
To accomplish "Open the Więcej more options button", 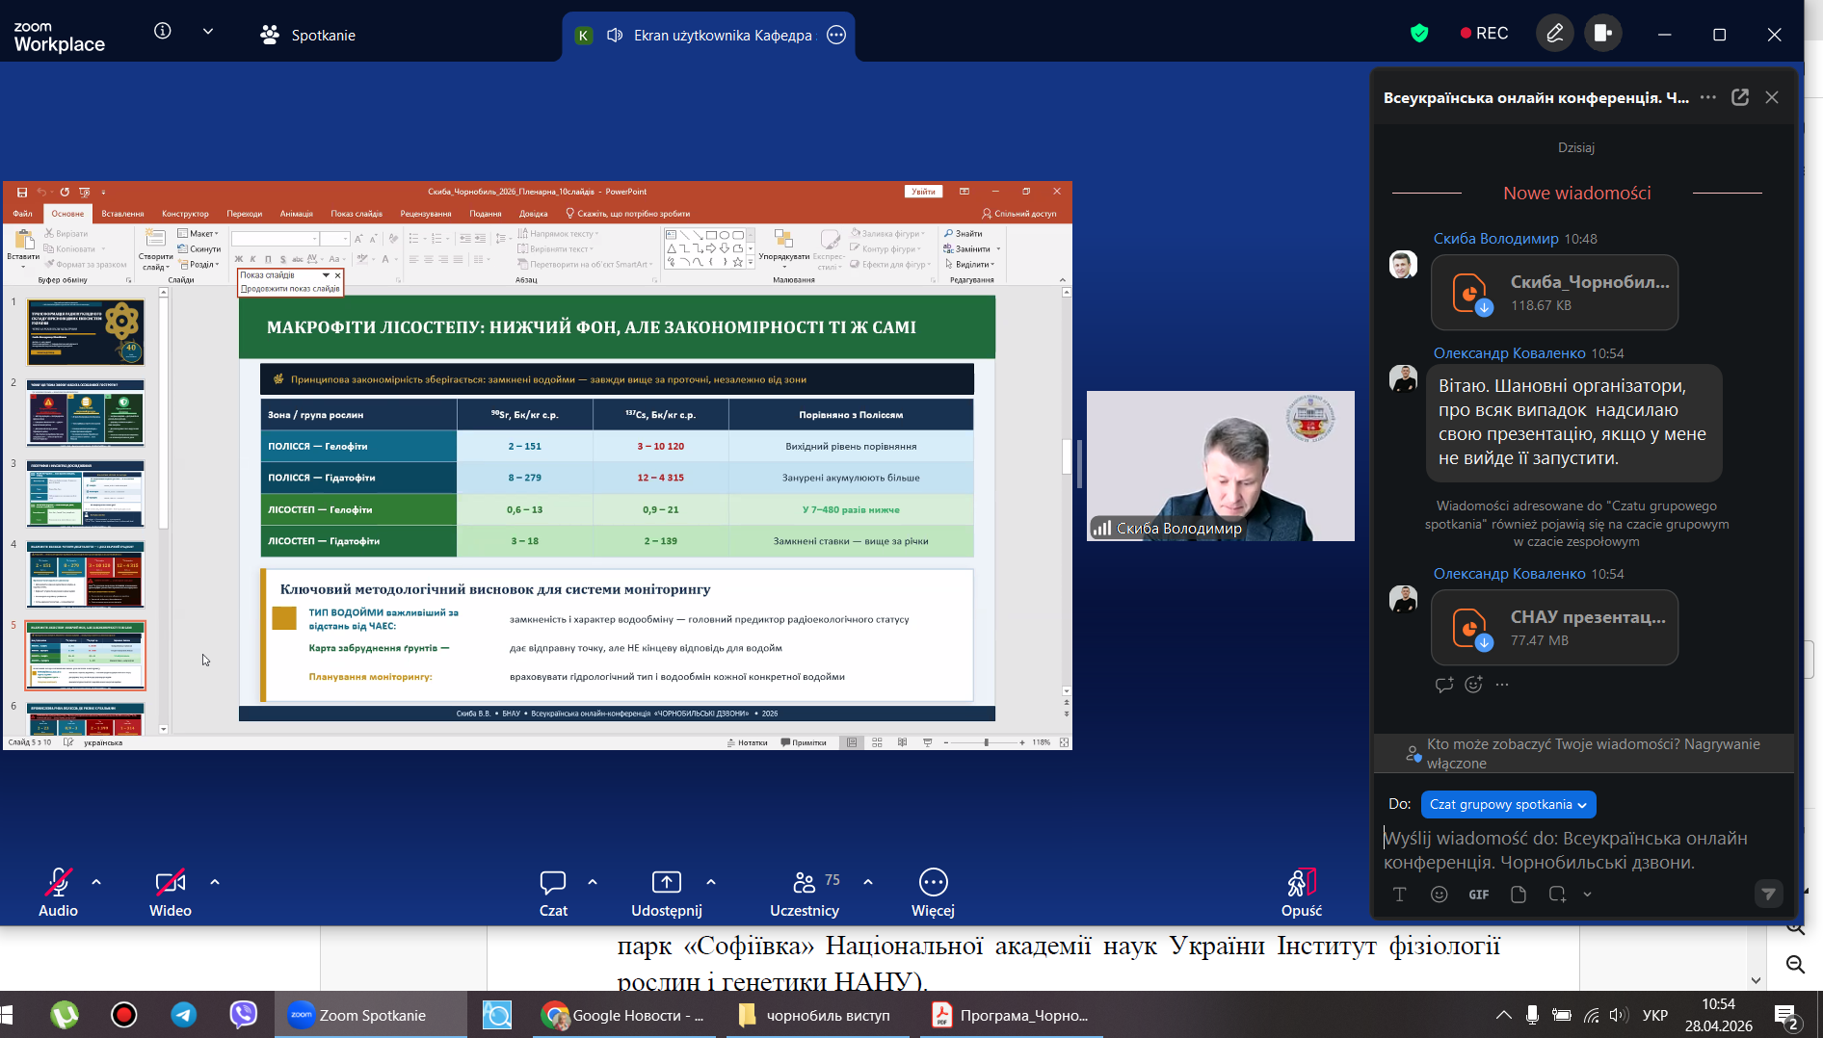I will 933,883.
